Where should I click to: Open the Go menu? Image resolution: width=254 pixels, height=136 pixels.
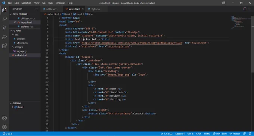[44, 3]
